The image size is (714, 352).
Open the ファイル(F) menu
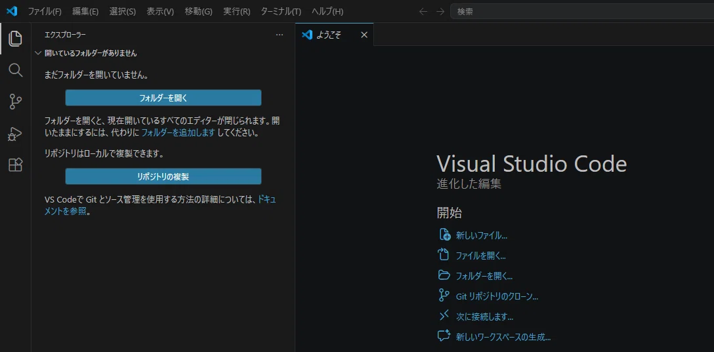(x=45, y=11)
